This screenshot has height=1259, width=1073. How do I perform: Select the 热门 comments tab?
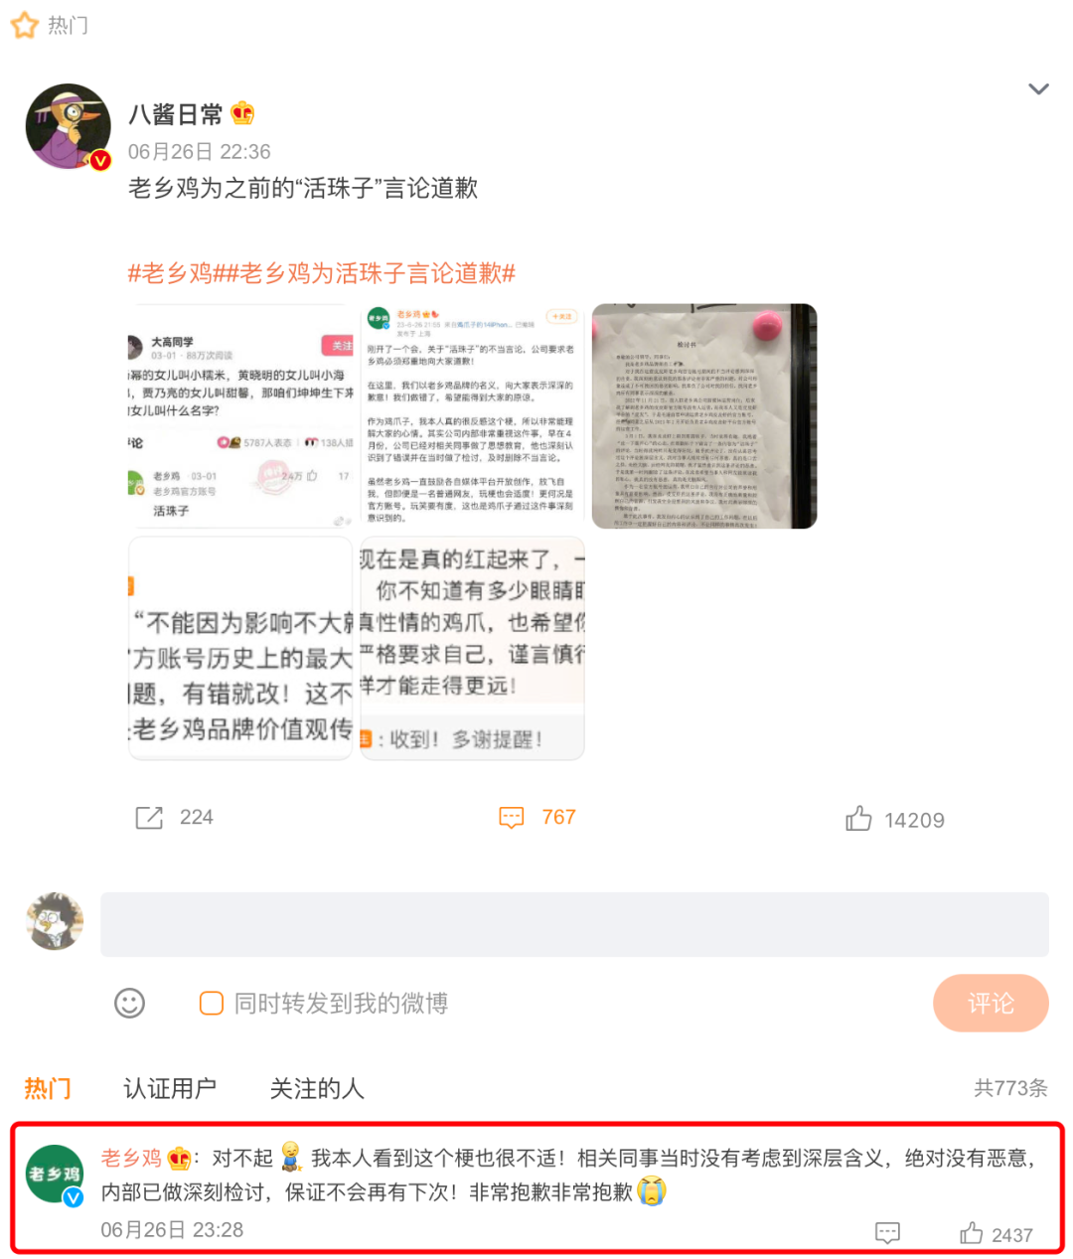48,1089
